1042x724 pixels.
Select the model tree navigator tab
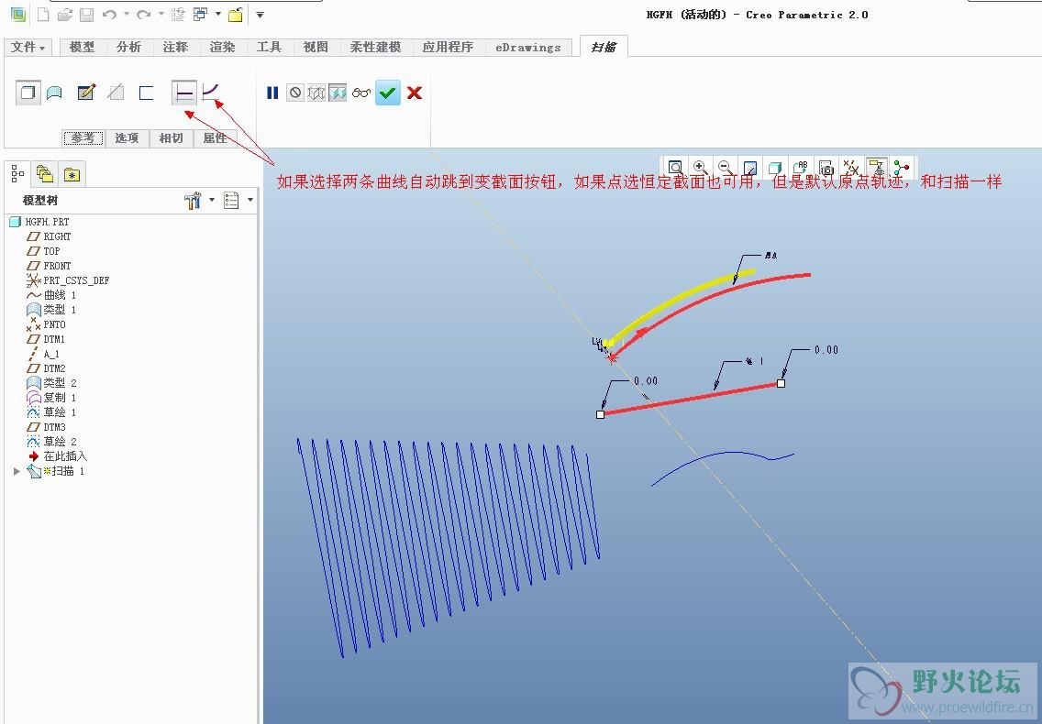(x=18, y=174)
